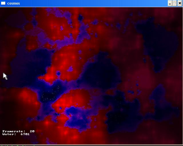The image size is (183, 146).
Task: Click the small blue specks at right middle
Action: (x=131, y=92)
